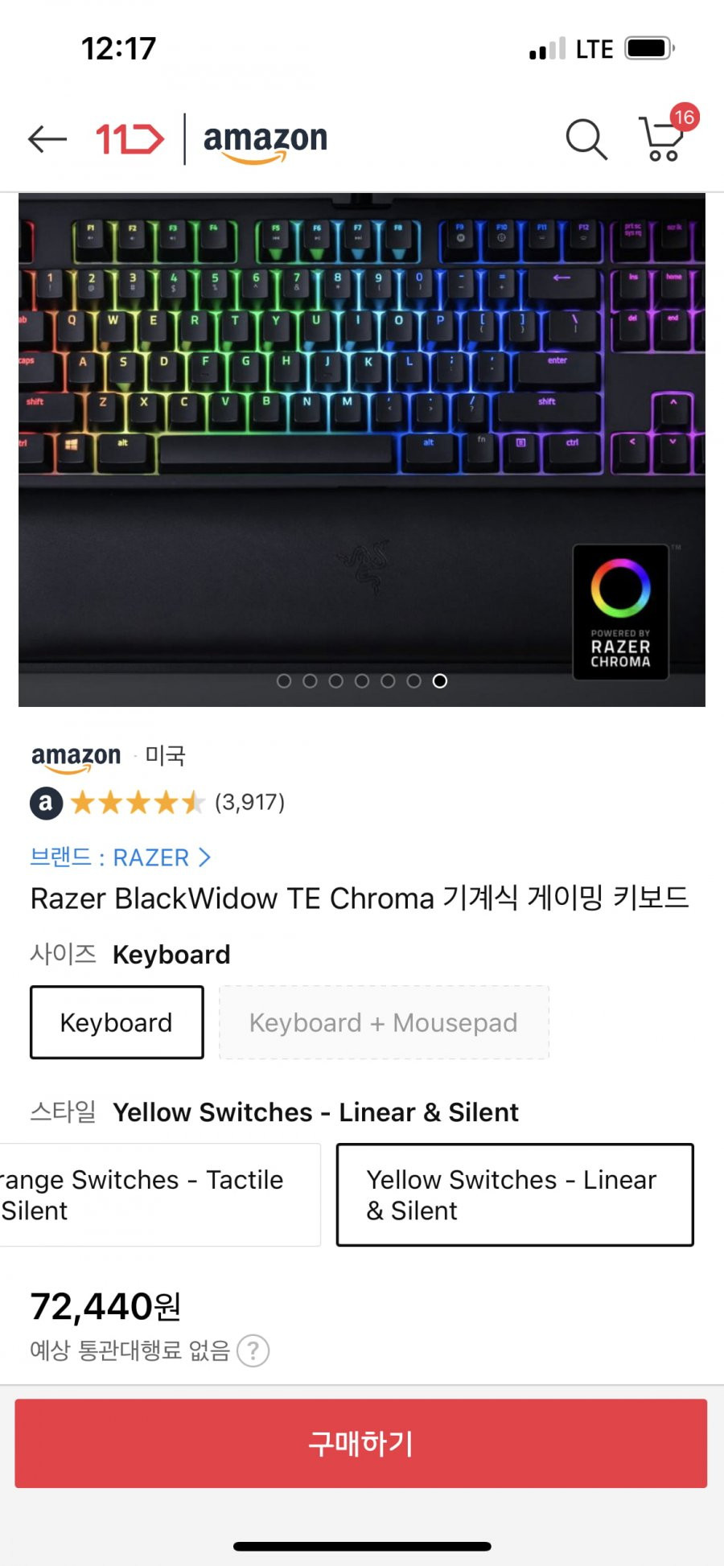Tap the back arrow icon
Viewport: 724px width, 1566px height.
47,139
